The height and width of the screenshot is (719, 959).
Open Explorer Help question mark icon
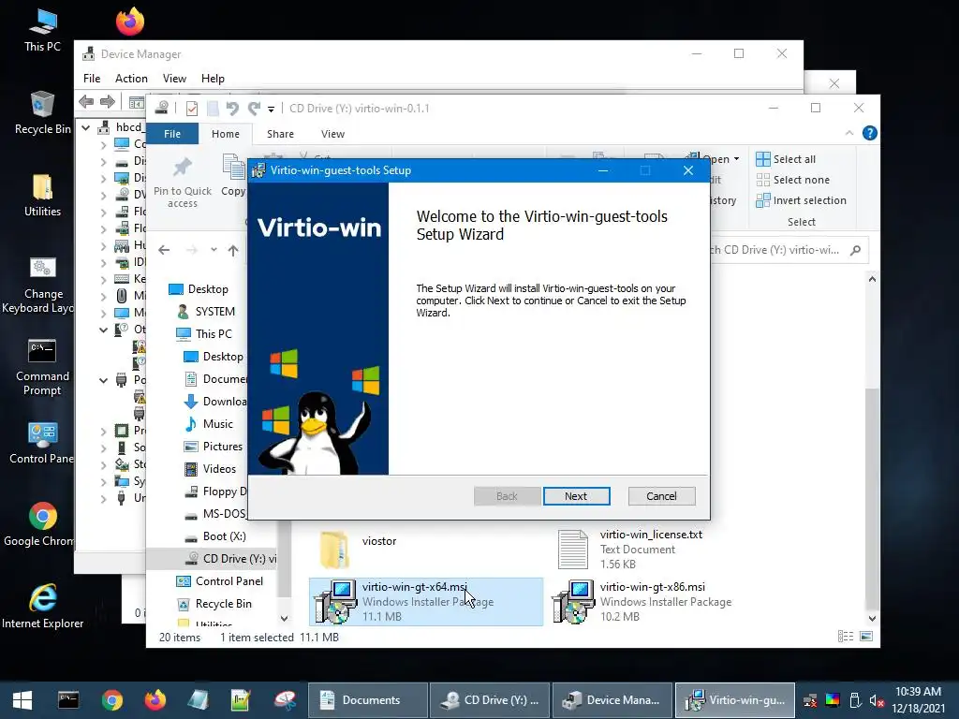pyautogui.click(x=869, y=133)
